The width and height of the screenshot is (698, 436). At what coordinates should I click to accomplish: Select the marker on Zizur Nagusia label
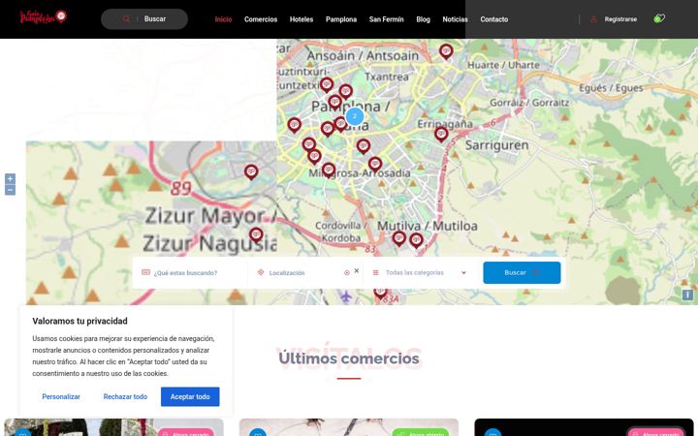click(256, 234)
